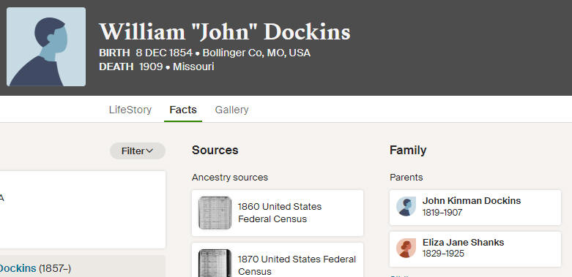Open Eliza Jane Shanks' profile name link
Viewport: 572px width, 277px height.
464,243
